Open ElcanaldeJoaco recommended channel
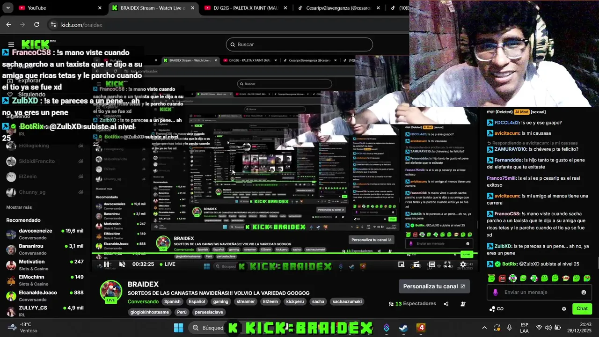Image resolution: width=599 pixels, height=337 pixels. [44, 296]
